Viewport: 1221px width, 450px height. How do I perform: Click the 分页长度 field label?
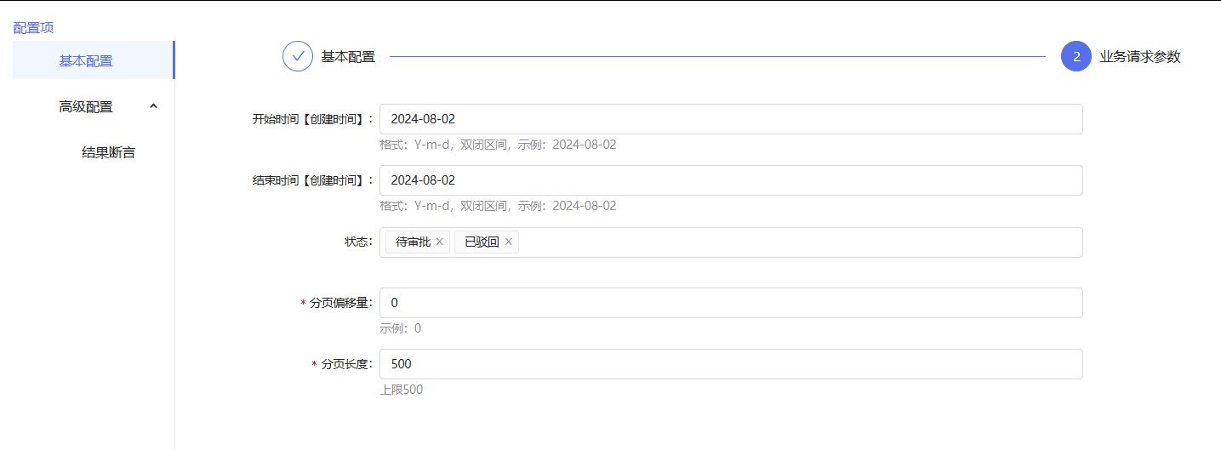coord(346,364)
